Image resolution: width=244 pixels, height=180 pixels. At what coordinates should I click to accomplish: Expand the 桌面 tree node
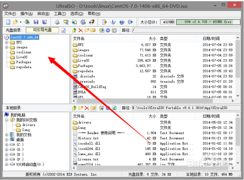tap(7, 140)
